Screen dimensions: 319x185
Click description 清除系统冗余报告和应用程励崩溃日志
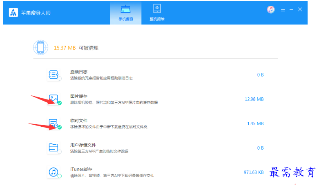point(101,78)
